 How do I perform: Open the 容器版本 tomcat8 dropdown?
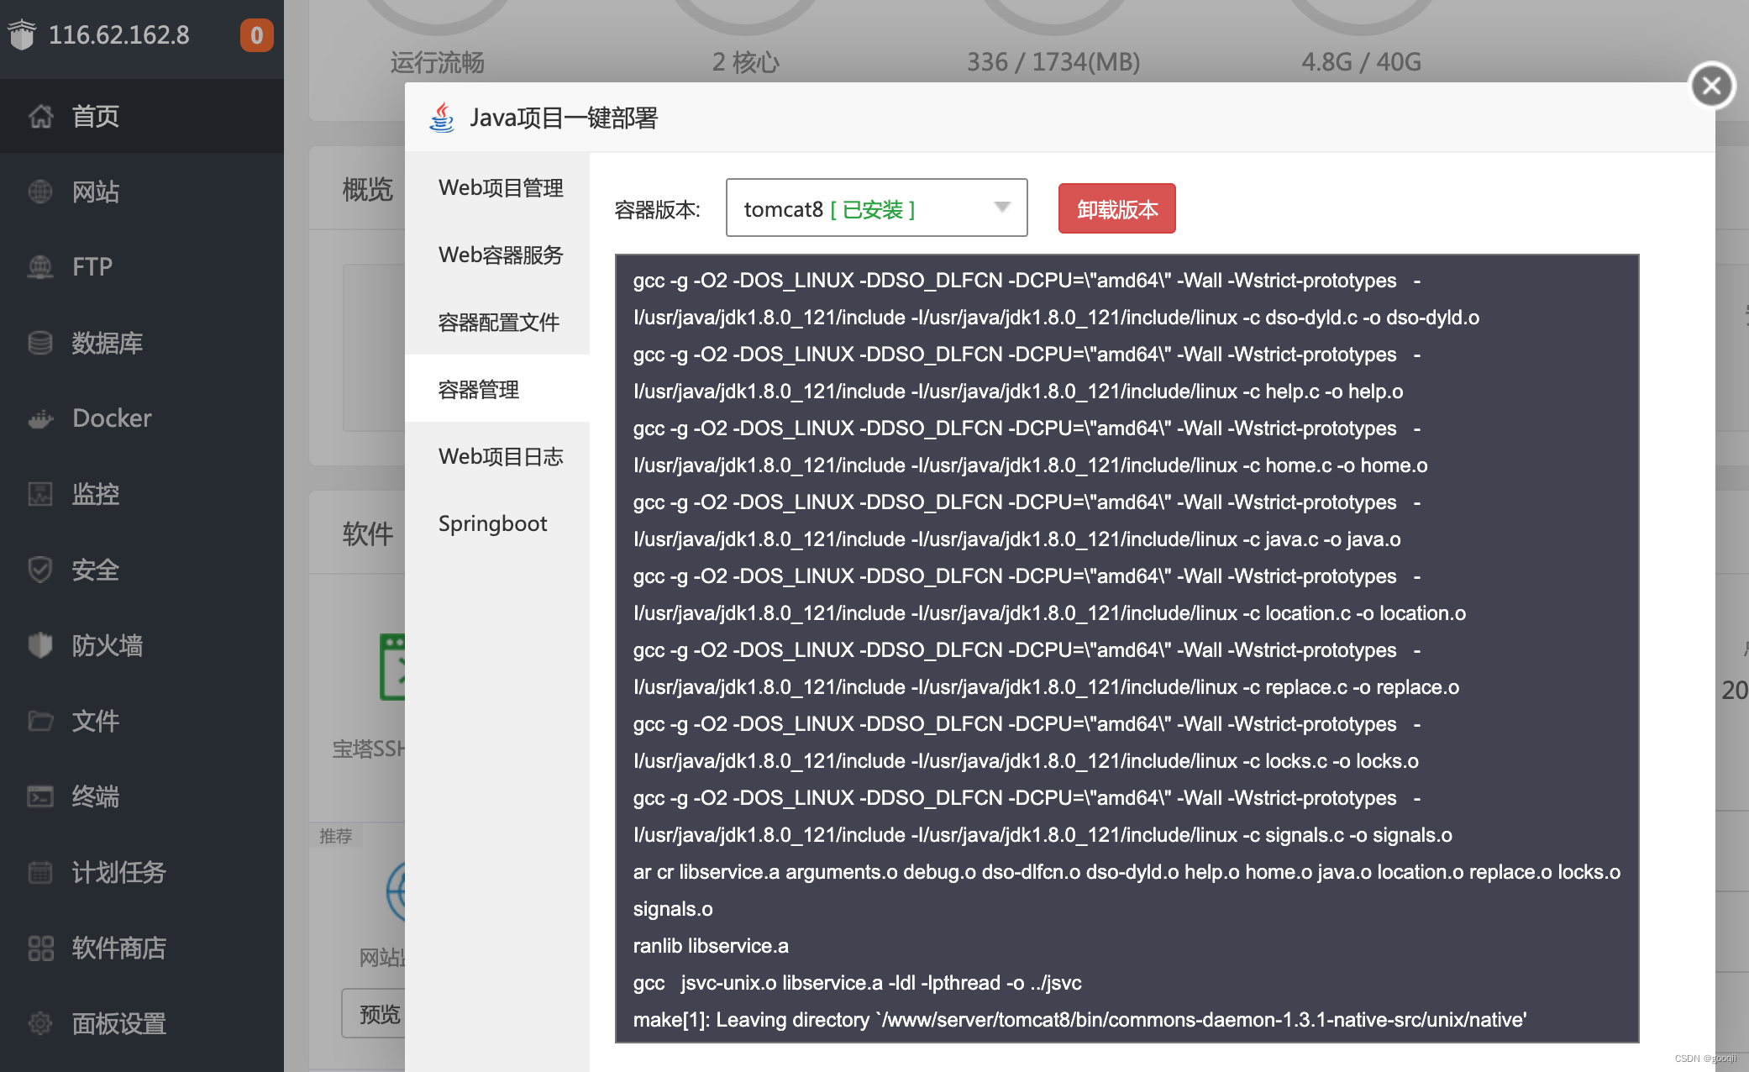[876, 208]
